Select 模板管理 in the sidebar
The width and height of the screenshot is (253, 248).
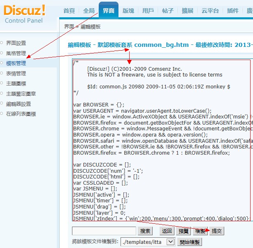(x=16, y=63)
